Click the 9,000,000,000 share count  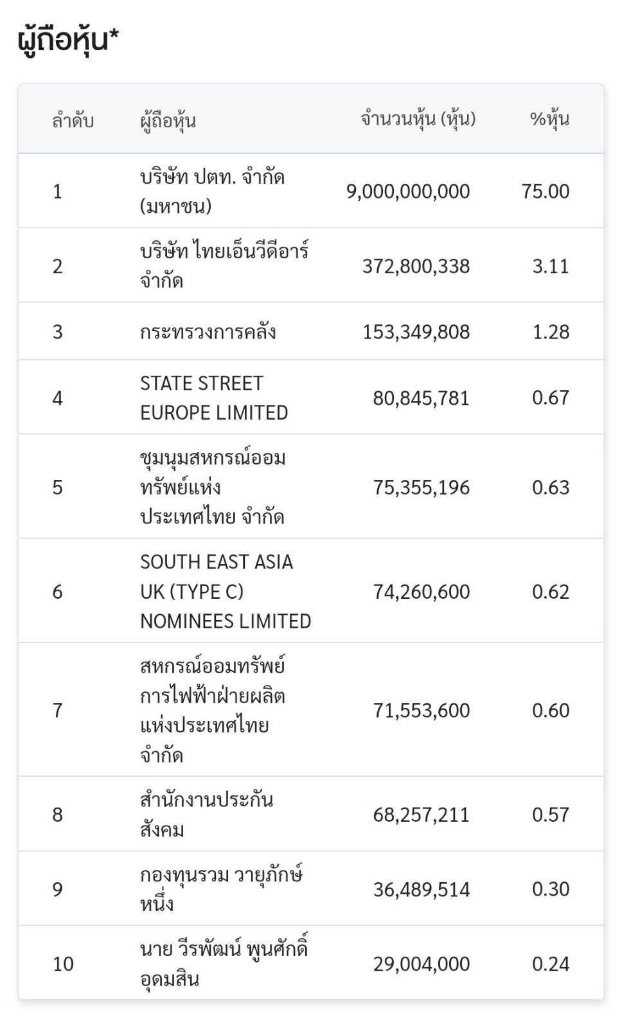[x=408, y=191]
